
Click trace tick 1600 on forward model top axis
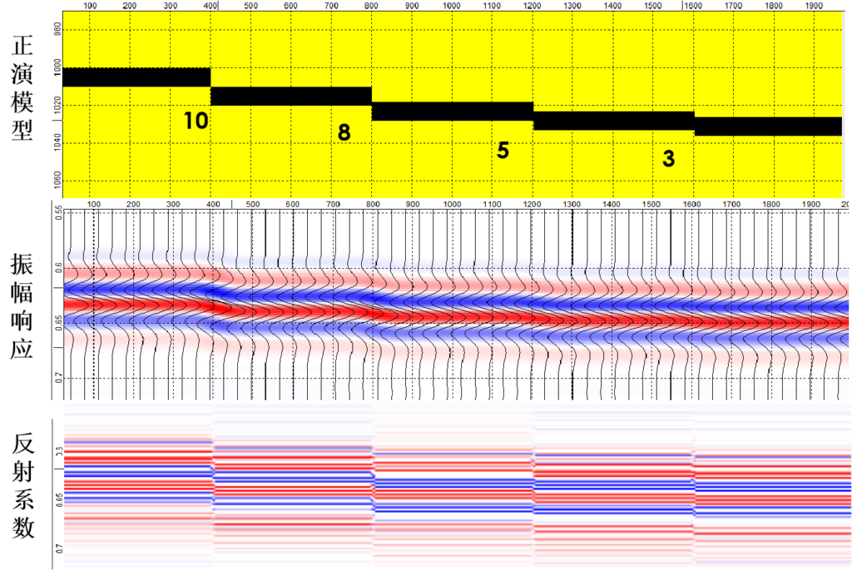pos(693,6)
